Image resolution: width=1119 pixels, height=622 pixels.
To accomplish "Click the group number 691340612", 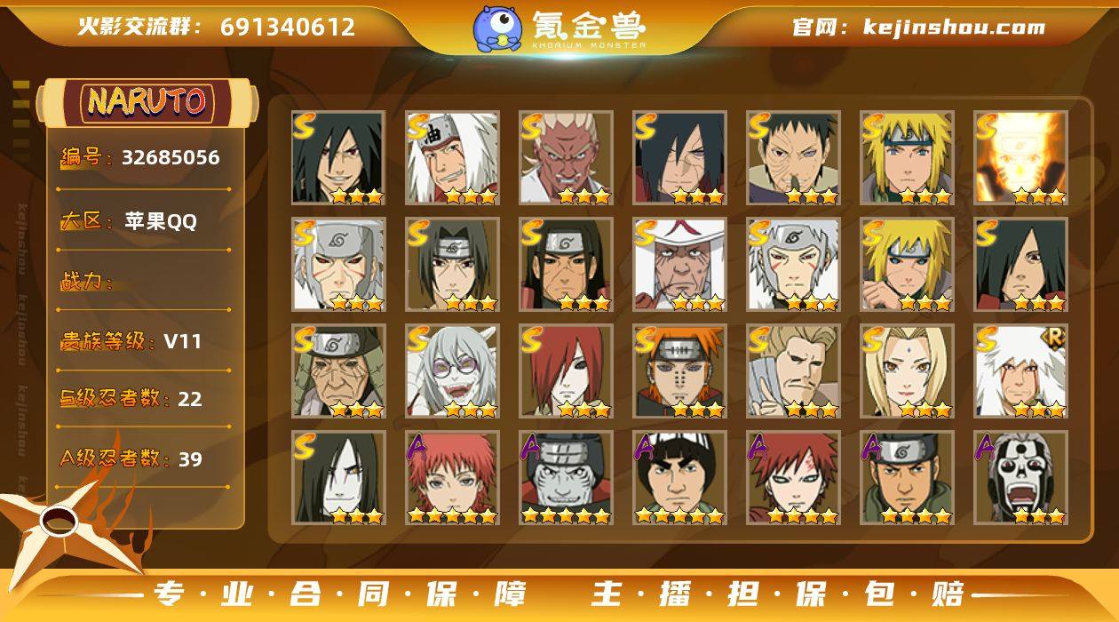I will pyautogui.click(x=288, y=27).
